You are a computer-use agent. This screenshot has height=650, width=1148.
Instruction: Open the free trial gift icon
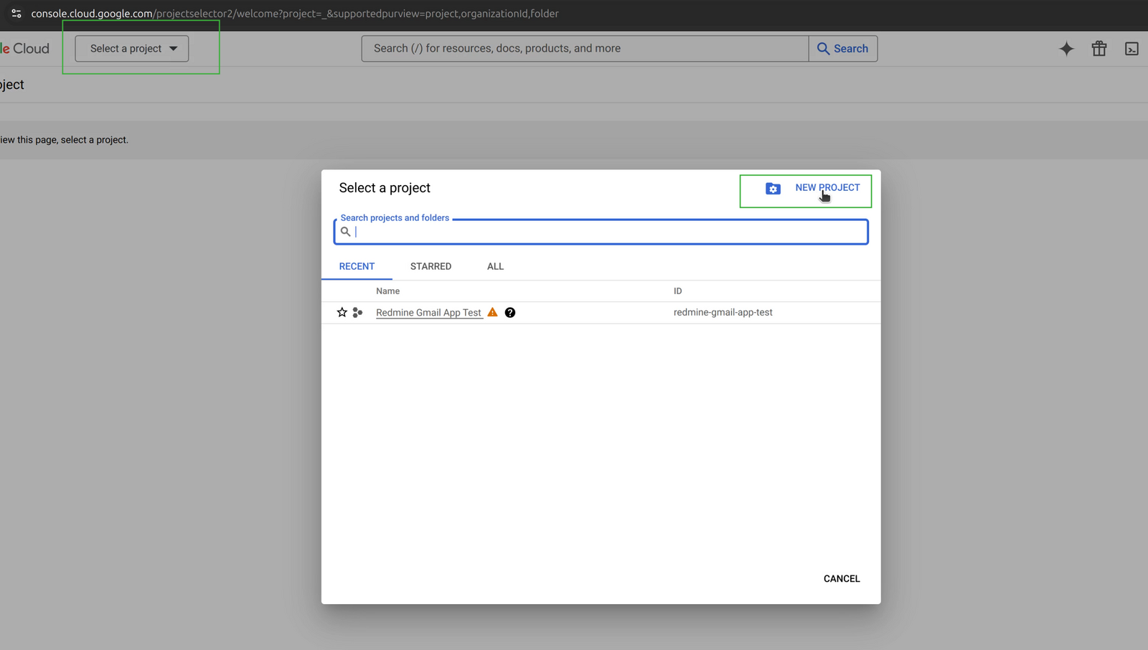(1098, 48)
